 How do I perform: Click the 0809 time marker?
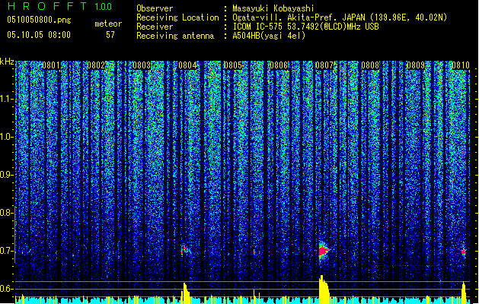click(416, 65)
